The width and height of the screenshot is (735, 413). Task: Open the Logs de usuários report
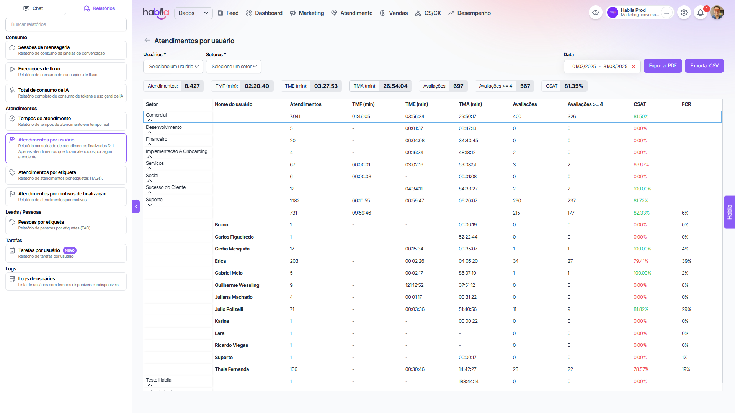pyautogui.click(x=66, y=281)
